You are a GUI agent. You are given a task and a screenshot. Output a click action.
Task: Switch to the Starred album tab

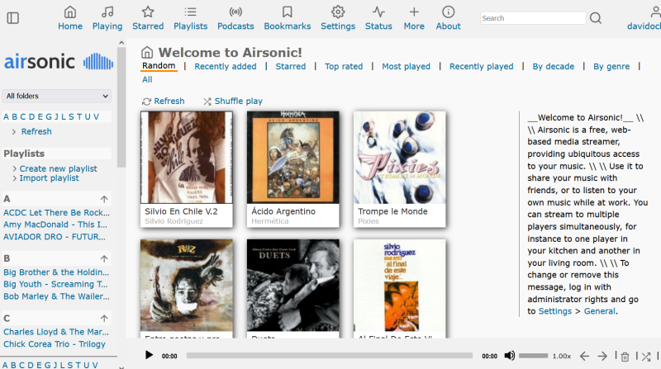point(291,66)
